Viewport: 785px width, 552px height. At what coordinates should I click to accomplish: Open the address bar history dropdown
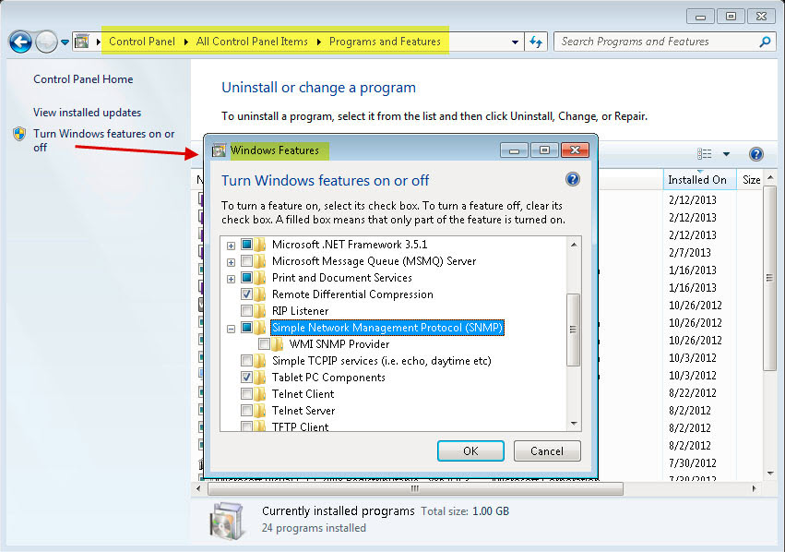coord(515,42)
